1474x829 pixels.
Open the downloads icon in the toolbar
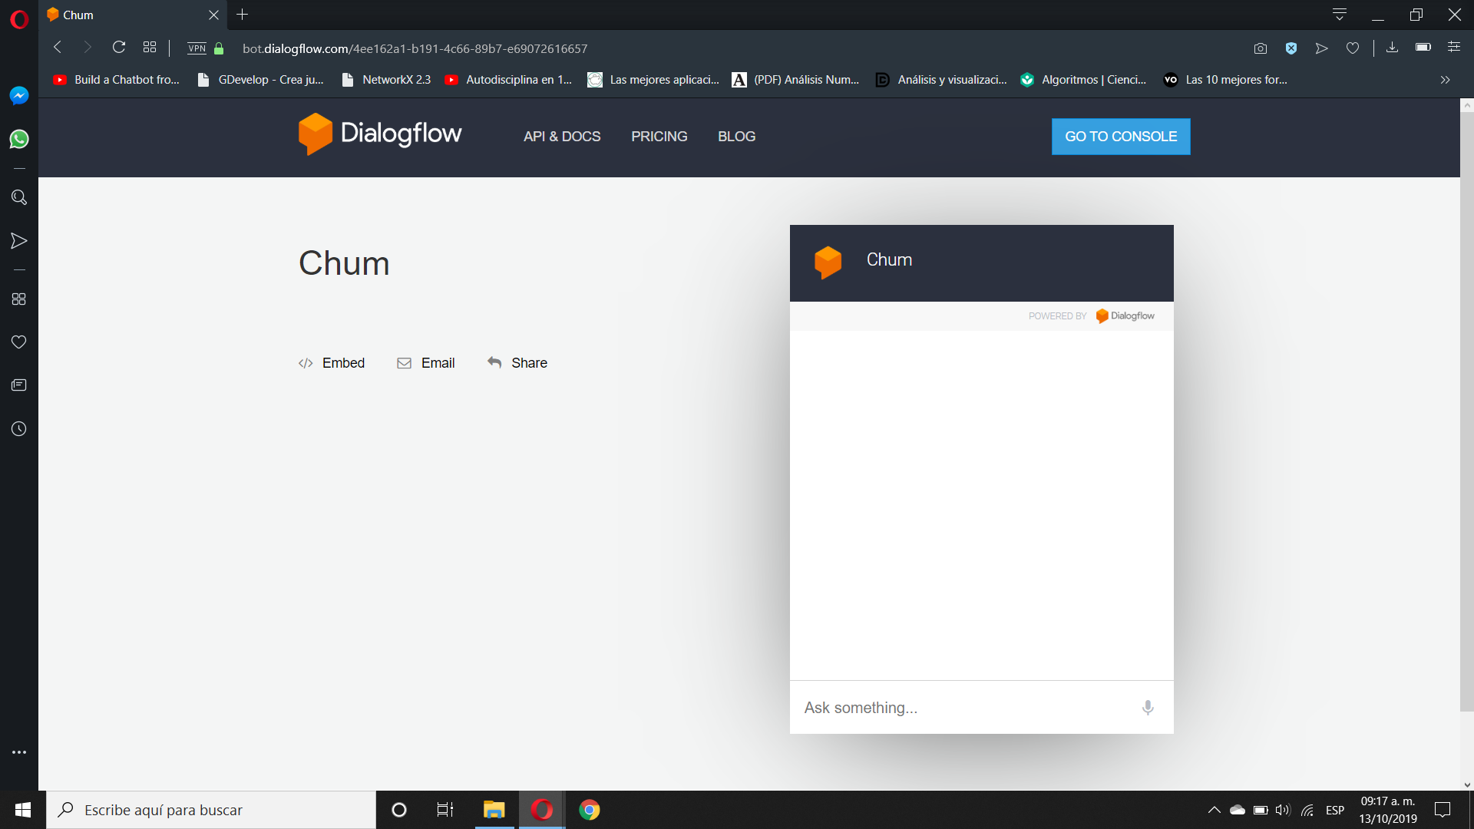pos(1392,48)
